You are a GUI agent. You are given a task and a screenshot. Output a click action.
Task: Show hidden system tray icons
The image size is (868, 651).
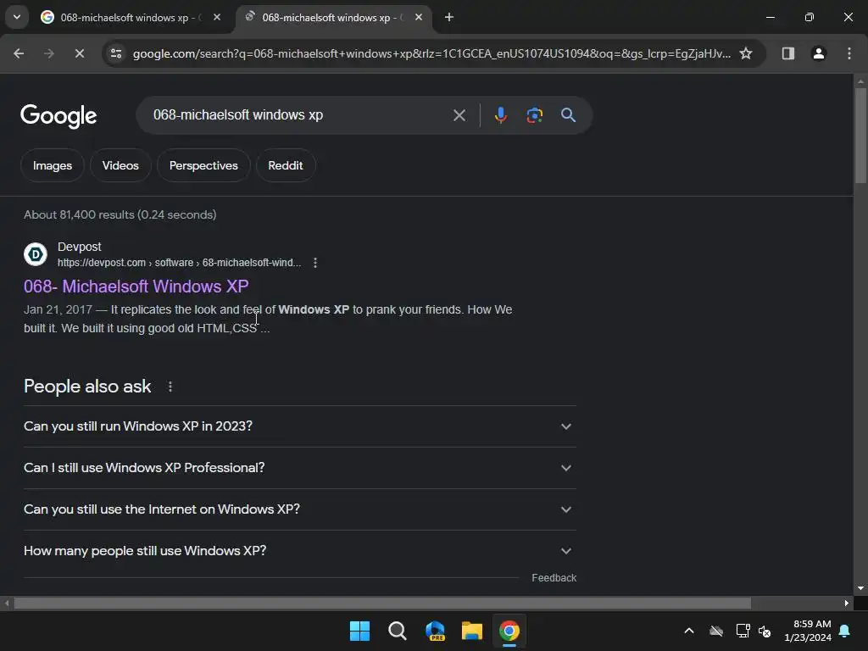point(689,631)
